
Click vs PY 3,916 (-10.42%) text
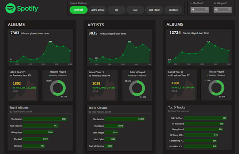coord(183,87)
